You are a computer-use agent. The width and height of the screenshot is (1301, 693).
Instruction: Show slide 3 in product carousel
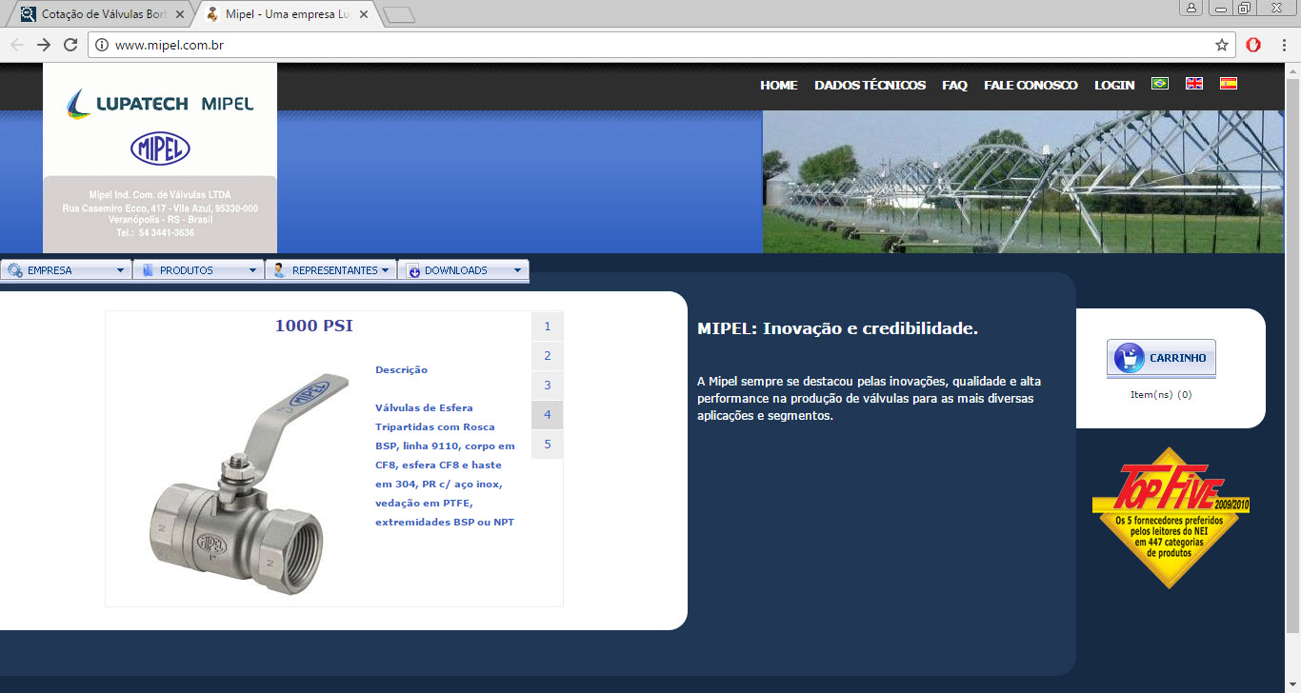coord(548,386)
